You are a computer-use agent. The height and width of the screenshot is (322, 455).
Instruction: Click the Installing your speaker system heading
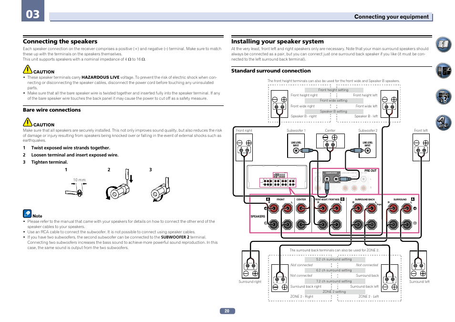pos(278,42)
